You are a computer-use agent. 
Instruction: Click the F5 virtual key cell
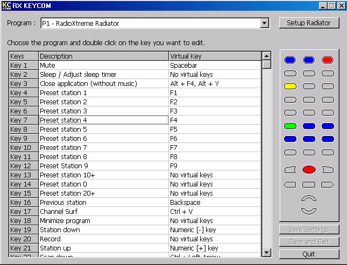215,129
